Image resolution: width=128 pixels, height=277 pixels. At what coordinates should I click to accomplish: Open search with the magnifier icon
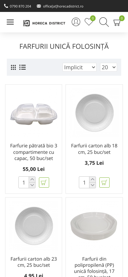(x=104, y=22)
